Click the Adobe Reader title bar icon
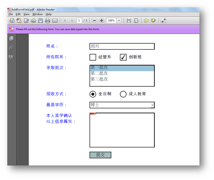The width and height of the screenshot is (214, 180). tap(9, 10)
